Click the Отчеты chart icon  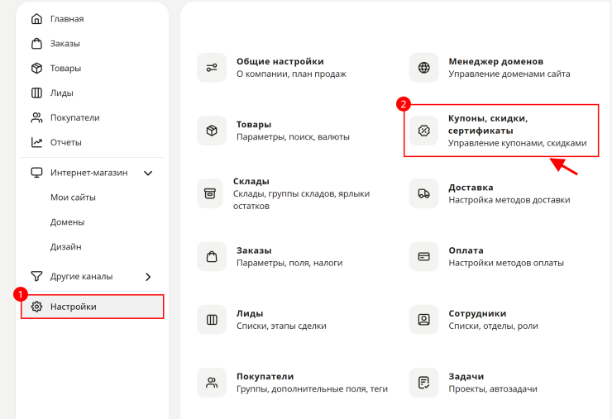click(x=36, y=142)
